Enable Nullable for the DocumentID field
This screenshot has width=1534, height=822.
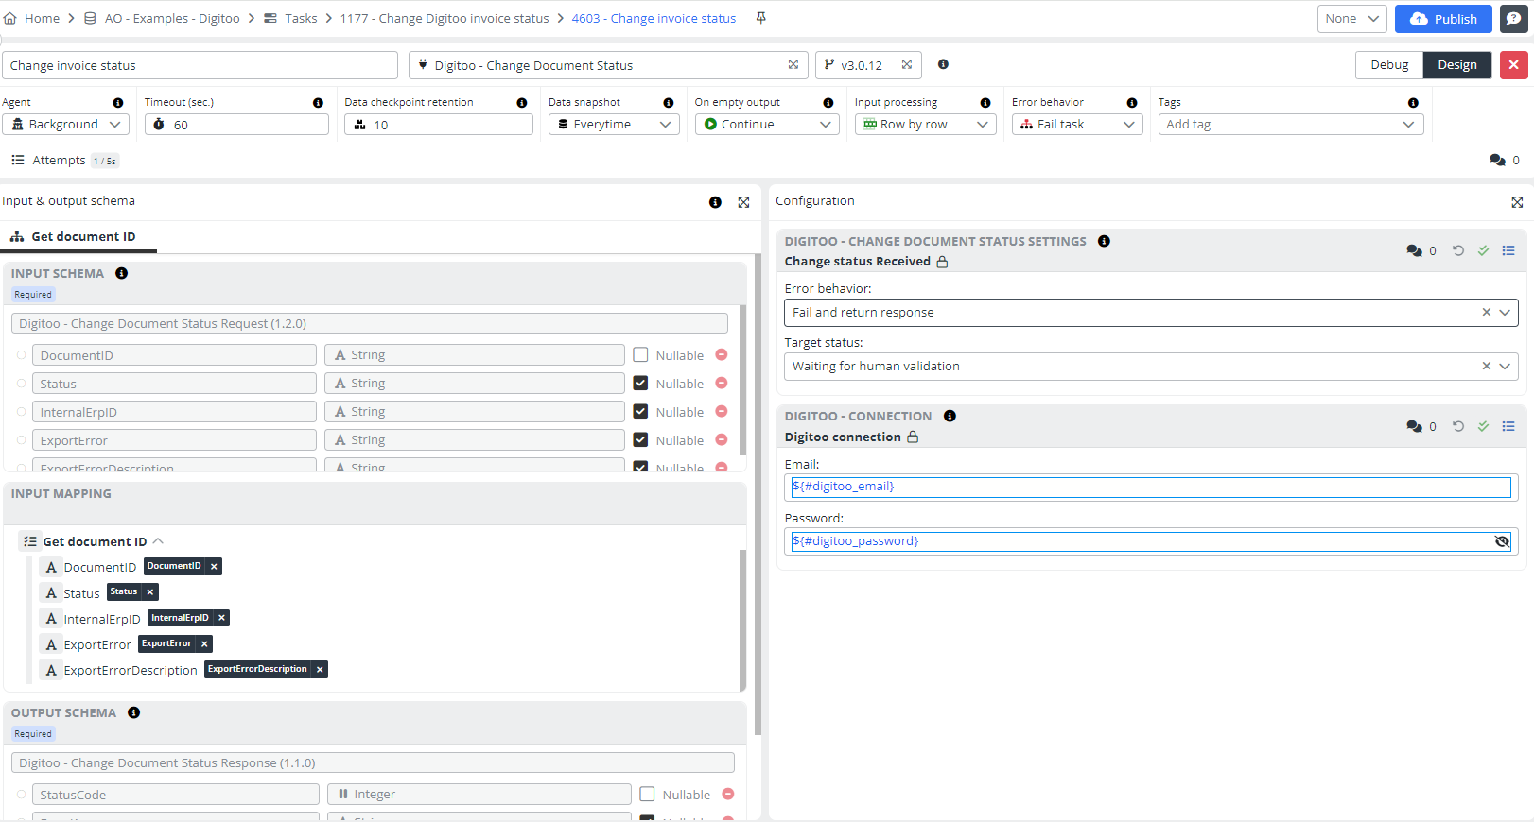(640, 355)
